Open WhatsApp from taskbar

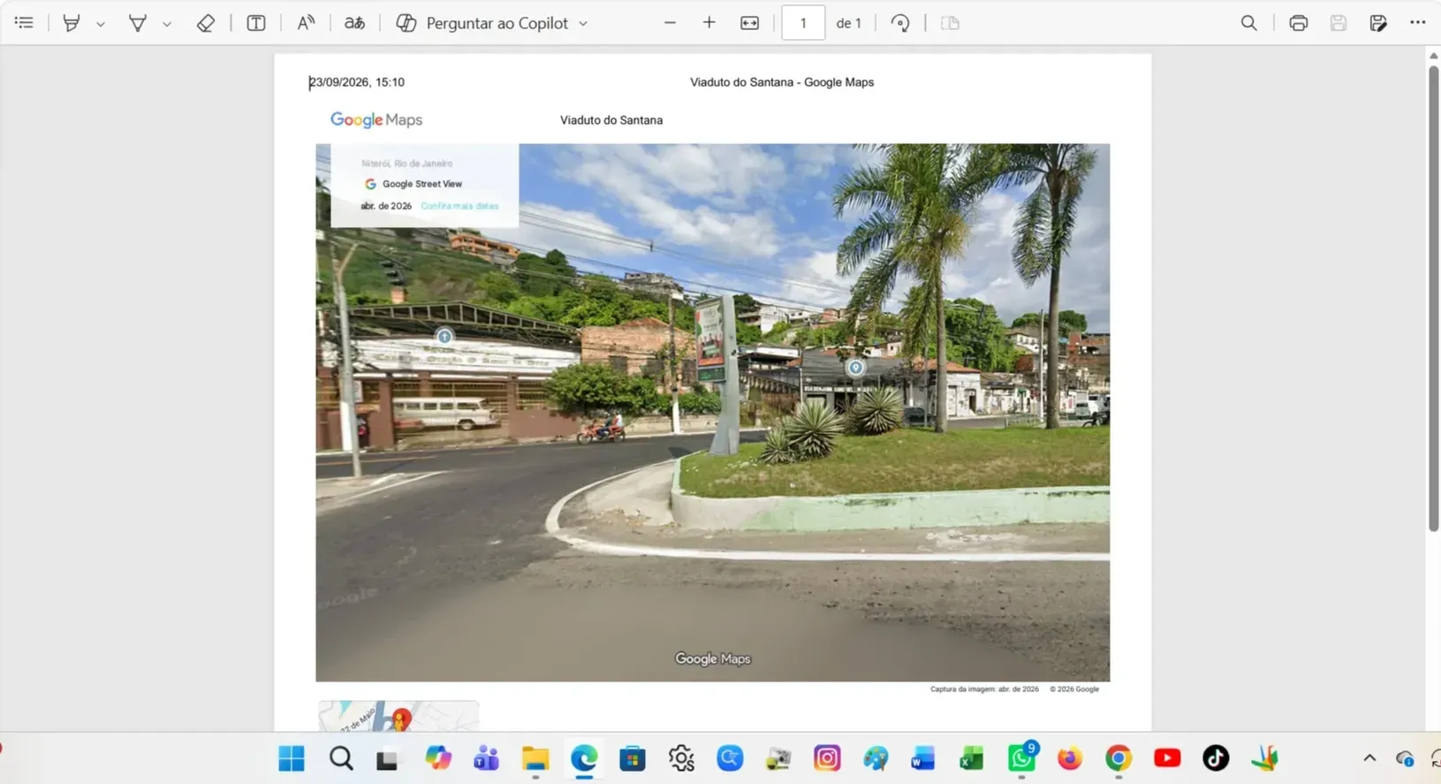point(1021,758)
